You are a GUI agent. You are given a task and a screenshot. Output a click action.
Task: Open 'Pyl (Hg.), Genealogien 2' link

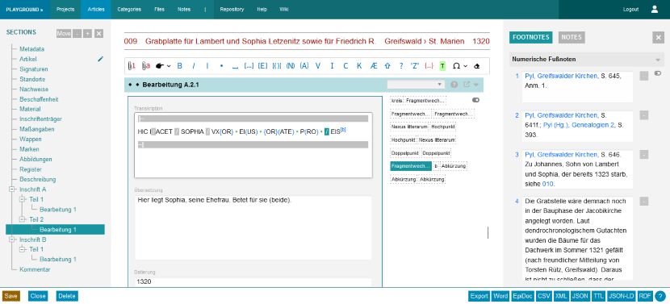click(580, 126)
